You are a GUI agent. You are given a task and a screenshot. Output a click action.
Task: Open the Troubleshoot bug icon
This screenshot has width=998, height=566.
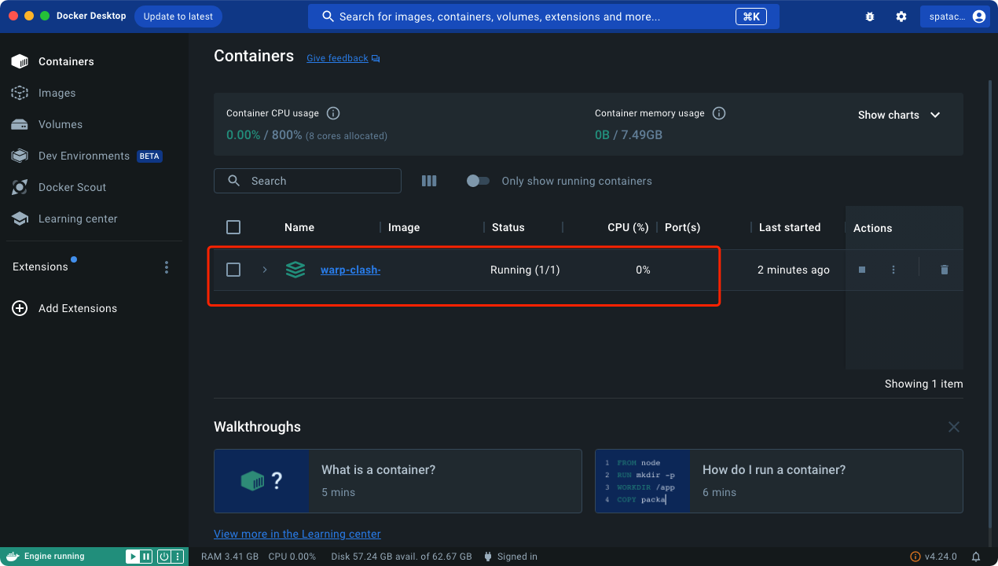(x=869, y=17)
